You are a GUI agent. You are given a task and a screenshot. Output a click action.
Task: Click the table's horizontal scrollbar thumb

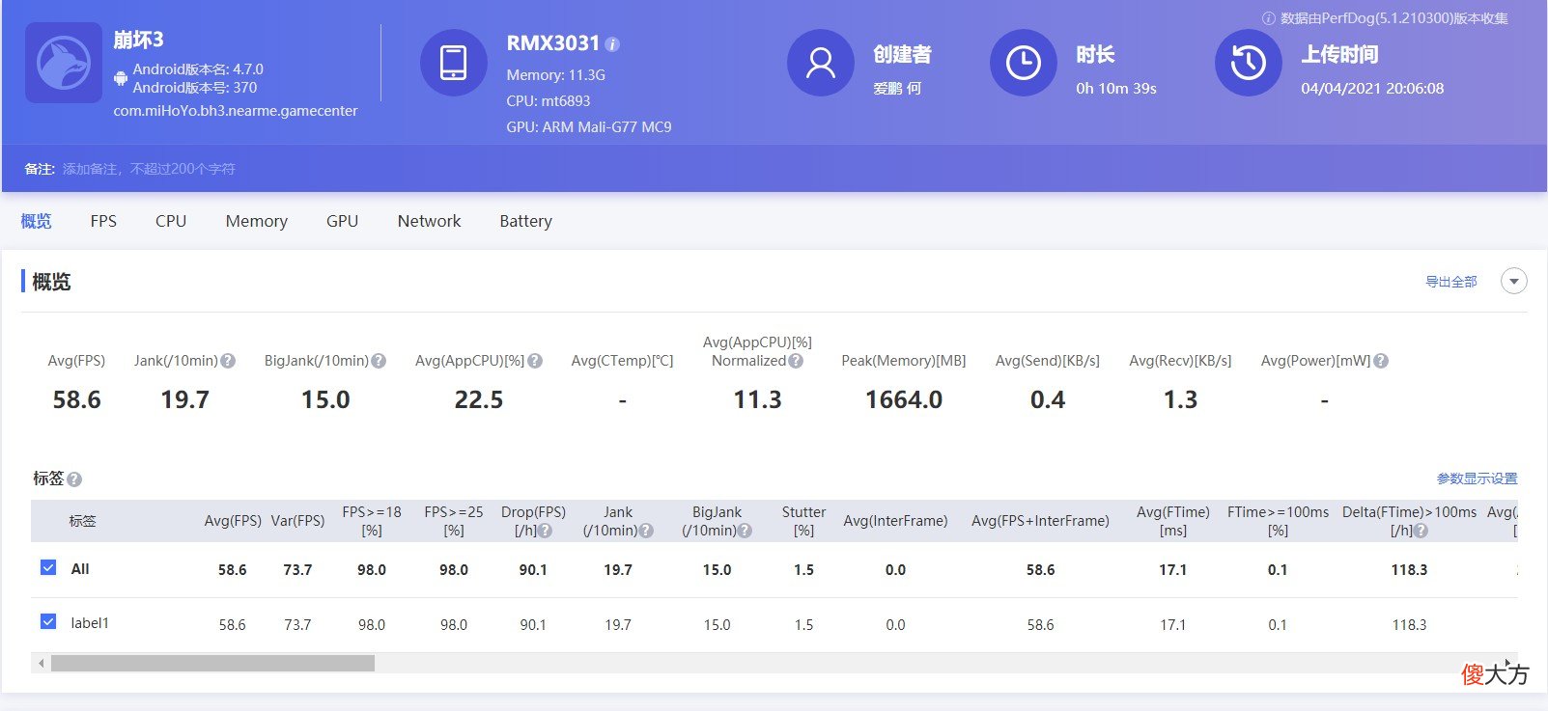(x=212, y=663)
